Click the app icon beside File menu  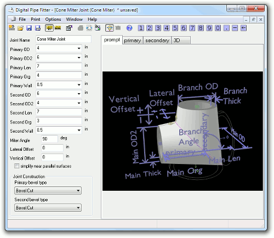13,19
